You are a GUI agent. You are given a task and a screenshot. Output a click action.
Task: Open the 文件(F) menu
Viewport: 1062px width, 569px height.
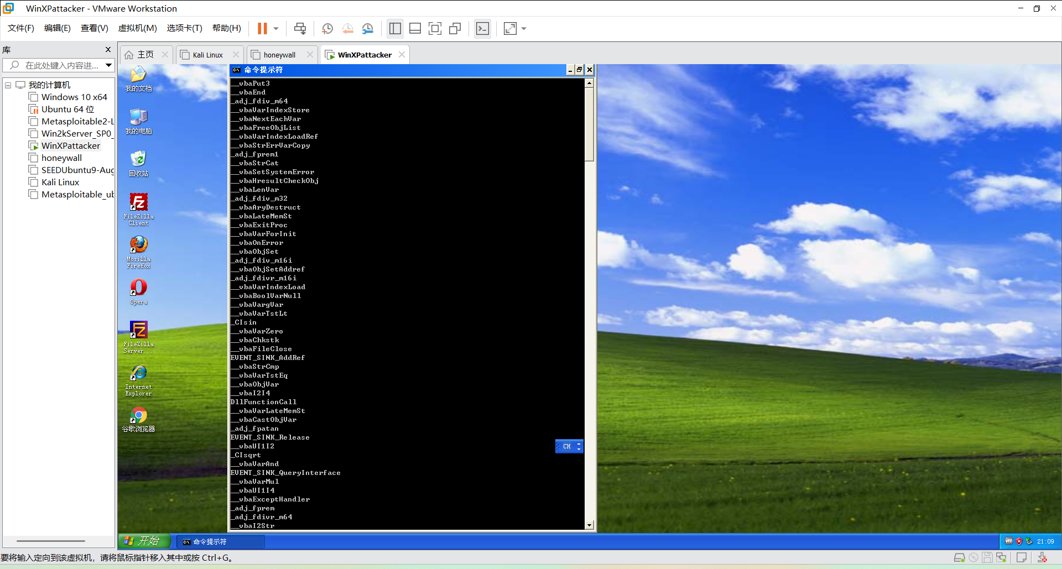(21, 28)
